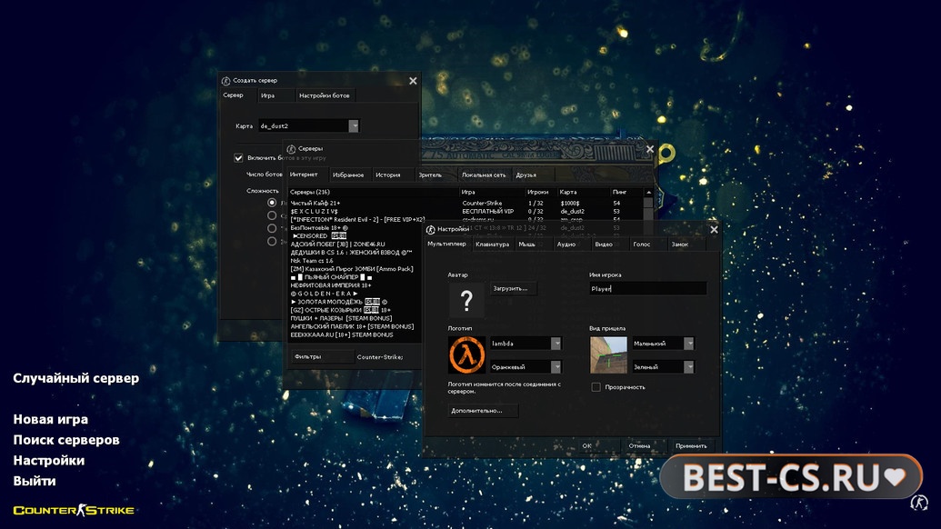This screenshot has height=529, width=941.
Task: Click the Counter-Strike logo in main menu
Action: 74,511
